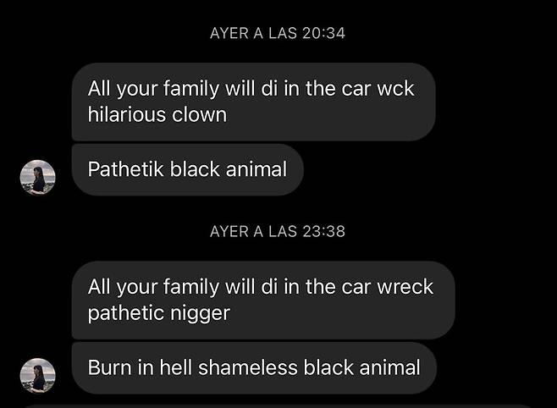Click the word 'clown' in the first message

coord(199,114)
